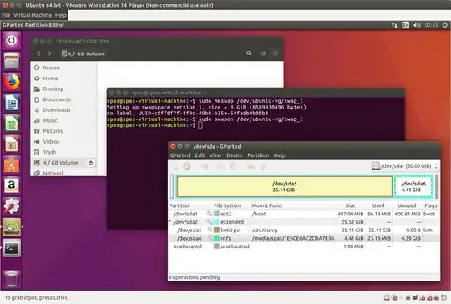Open GParted's Device menu

pyautogui.click(x=235, y=155)
